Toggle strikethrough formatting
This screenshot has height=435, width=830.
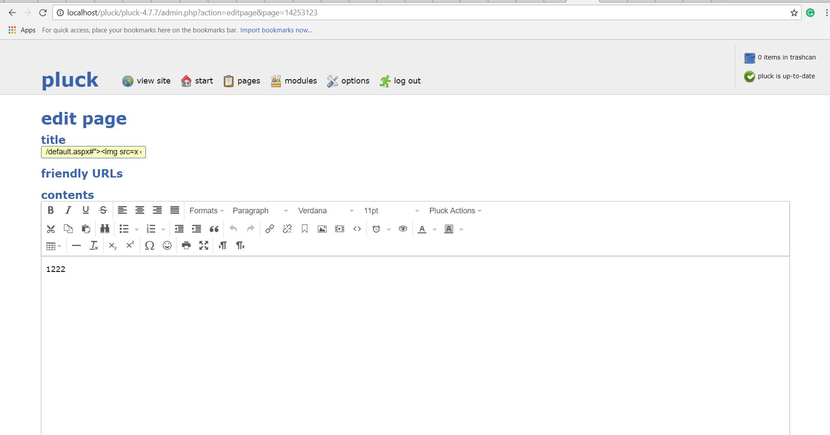point(103,210)
